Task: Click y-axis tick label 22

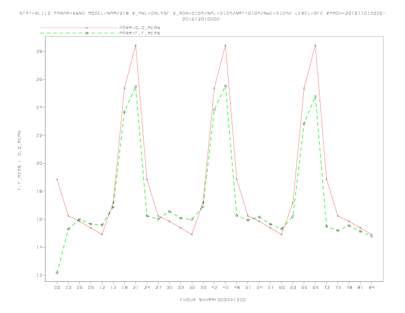Action: click(x=39, y=136)
